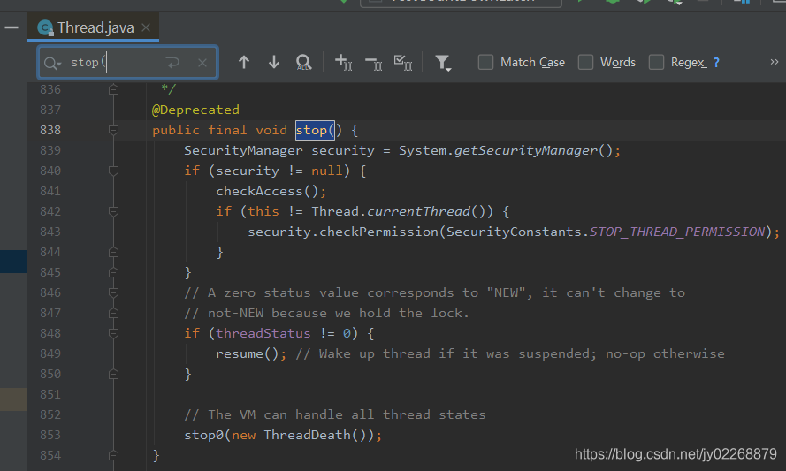Enable Regex checkbox
786x471 pixels.
656,62
